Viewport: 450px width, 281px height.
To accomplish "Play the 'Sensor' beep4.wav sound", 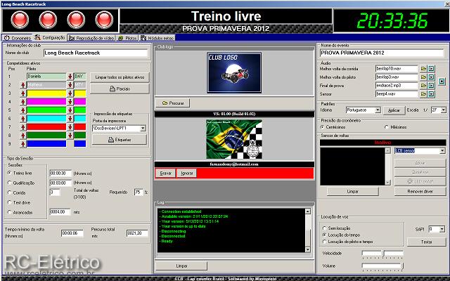I will click(x=432, y=93).
